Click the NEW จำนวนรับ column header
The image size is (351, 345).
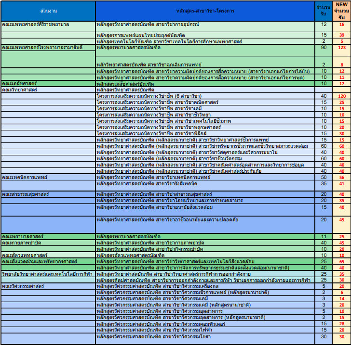coord(341,10)
